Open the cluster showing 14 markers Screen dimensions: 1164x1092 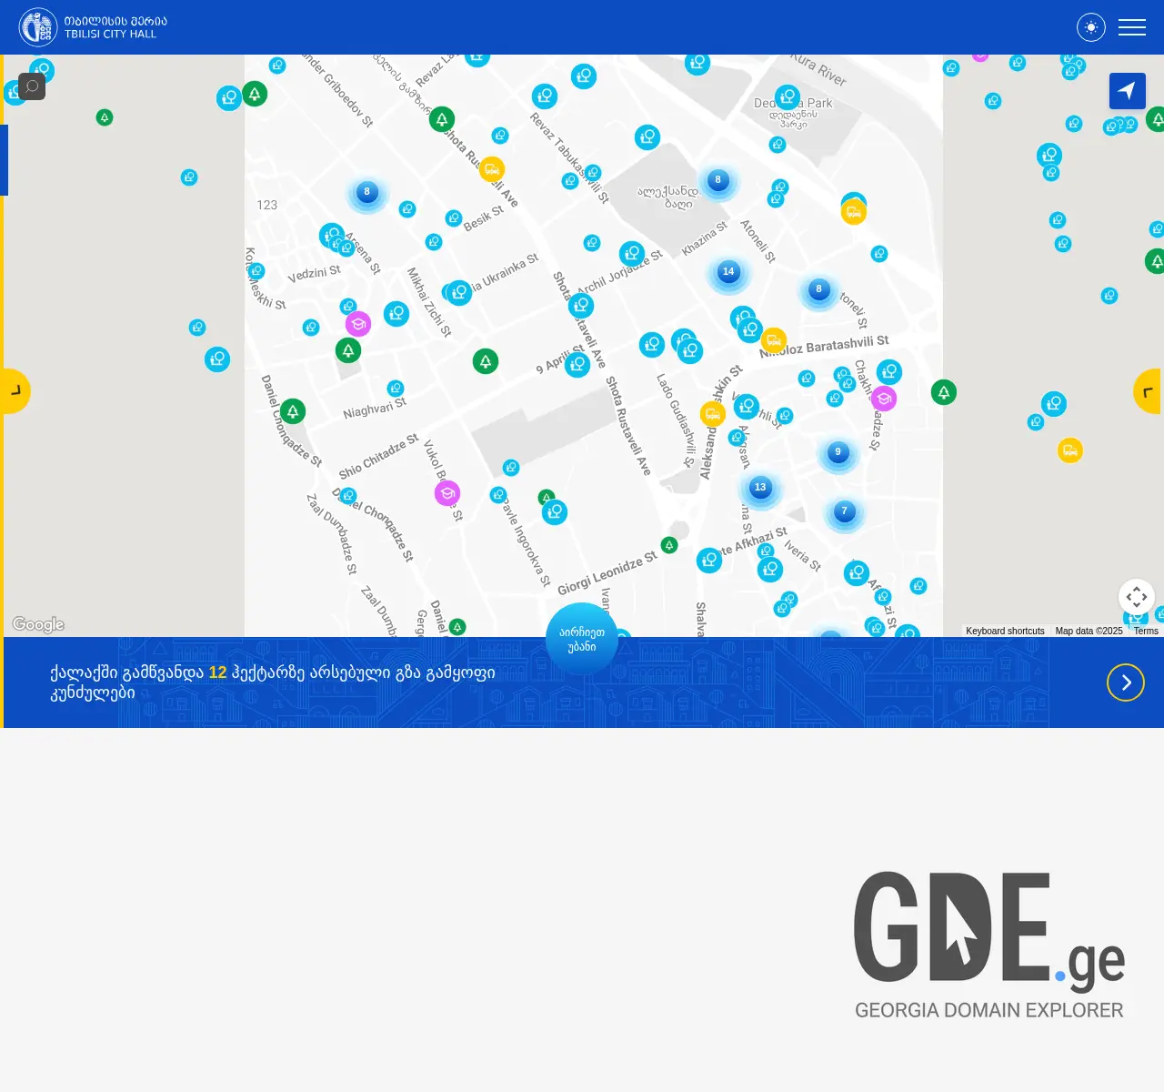click(728, 271)
